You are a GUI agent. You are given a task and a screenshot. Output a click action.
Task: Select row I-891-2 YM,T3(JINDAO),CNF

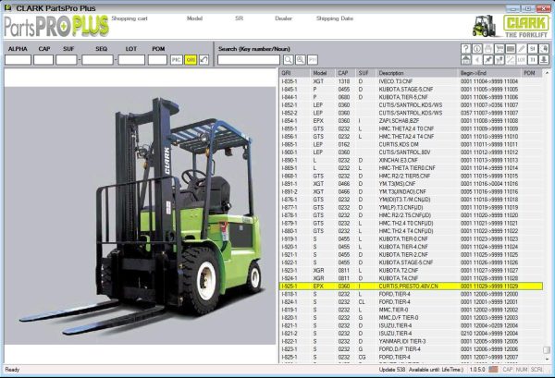[411, 191]
